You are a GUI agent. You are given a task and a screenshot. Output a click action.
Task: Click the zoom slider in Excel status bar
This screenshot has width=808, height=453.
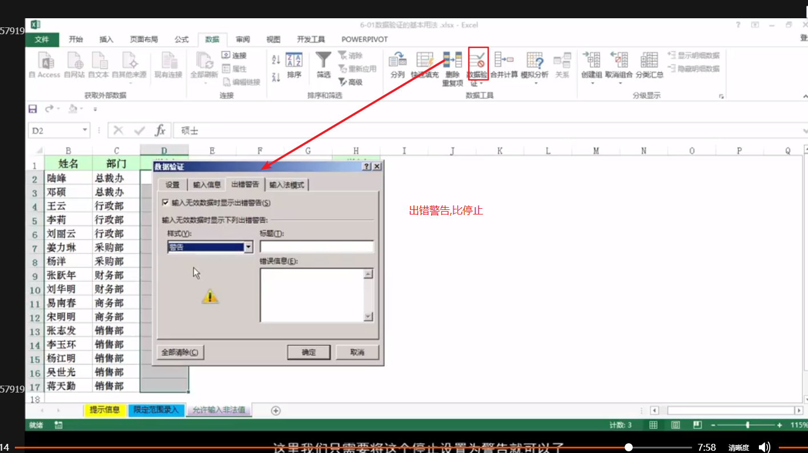point(747,425)
